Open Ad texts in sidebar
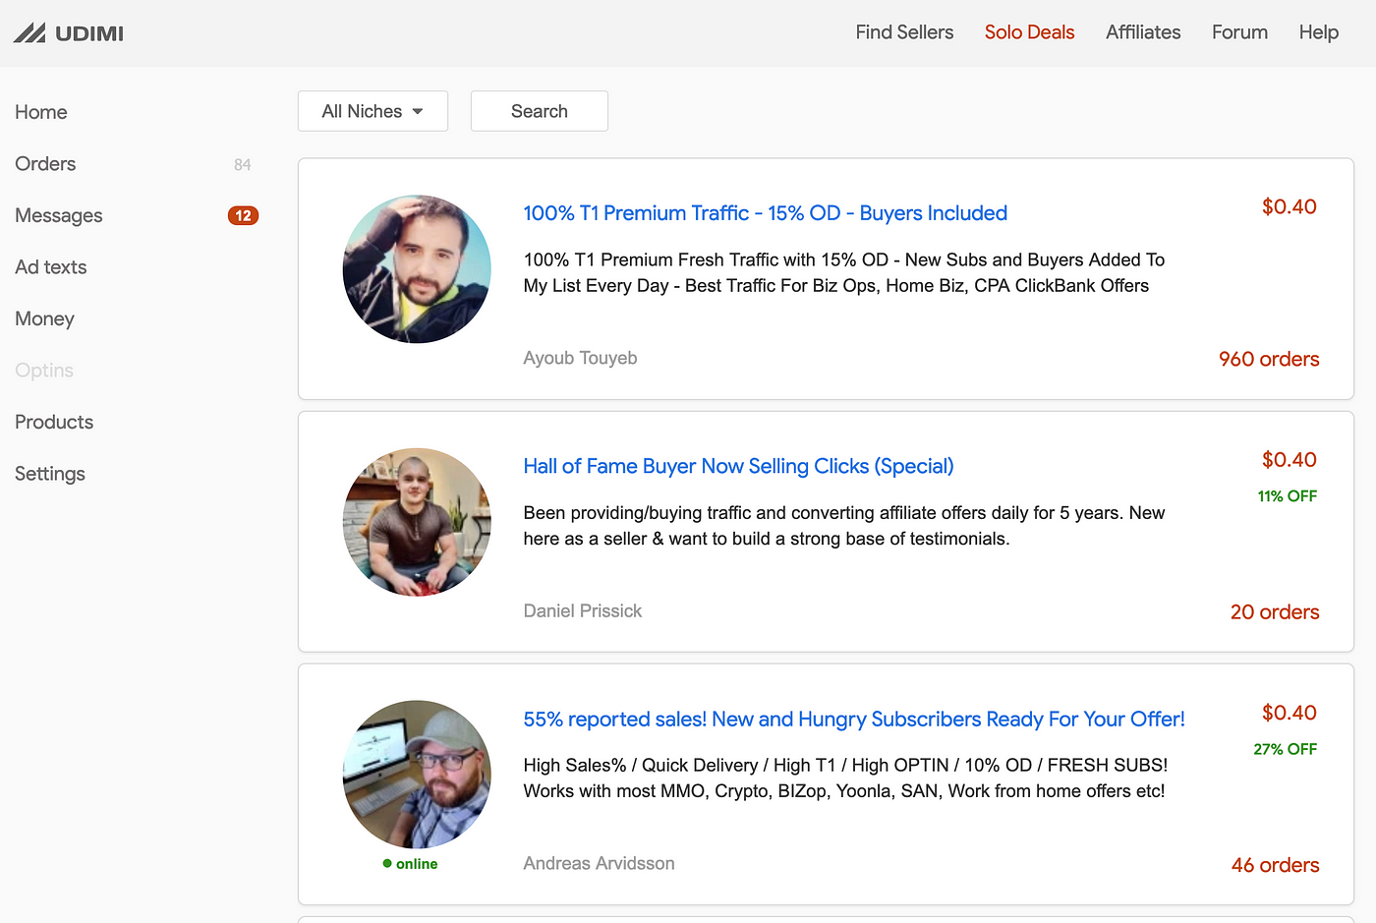The width and height of the screenshot is (1376, 923). click(51, 267)
